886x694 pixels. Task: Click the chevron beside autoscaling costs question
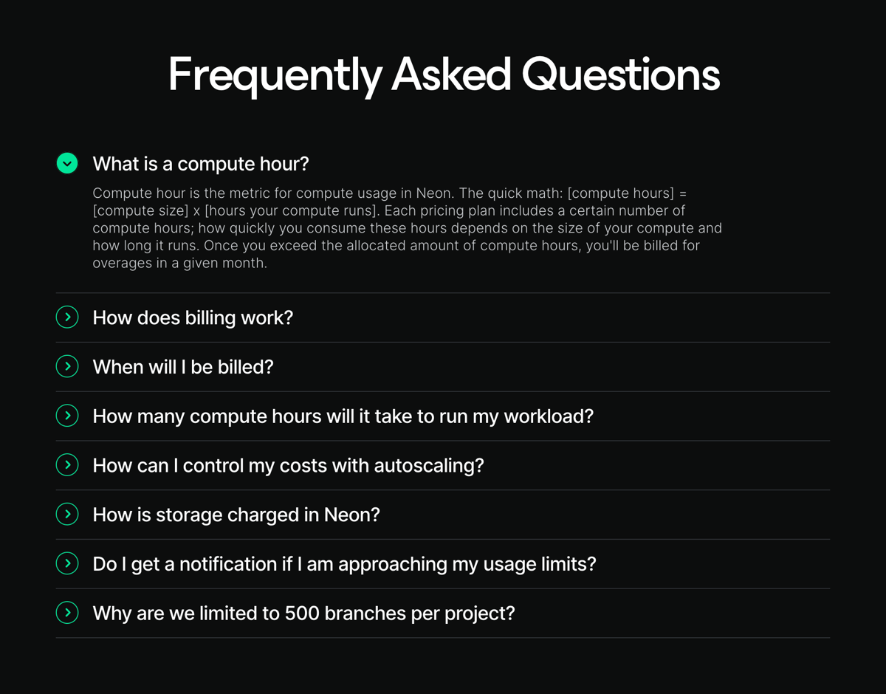point(66,465)
